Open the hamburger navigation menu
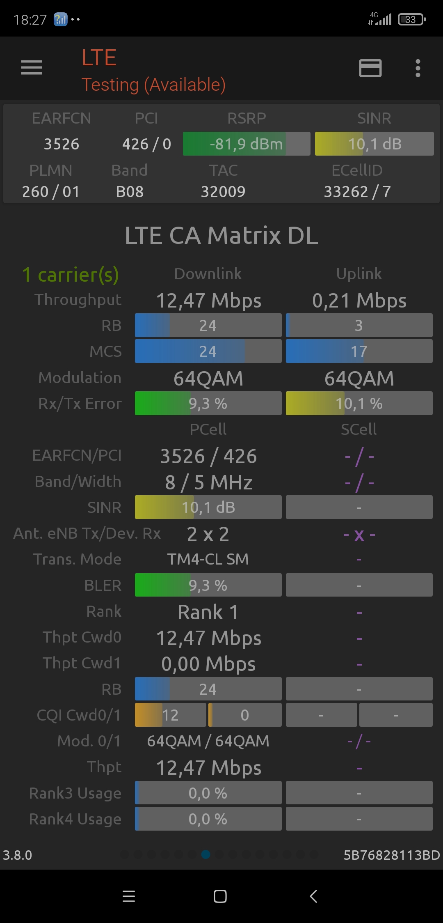The height and width of the screenshot is (923, 443). coord(32,68)
